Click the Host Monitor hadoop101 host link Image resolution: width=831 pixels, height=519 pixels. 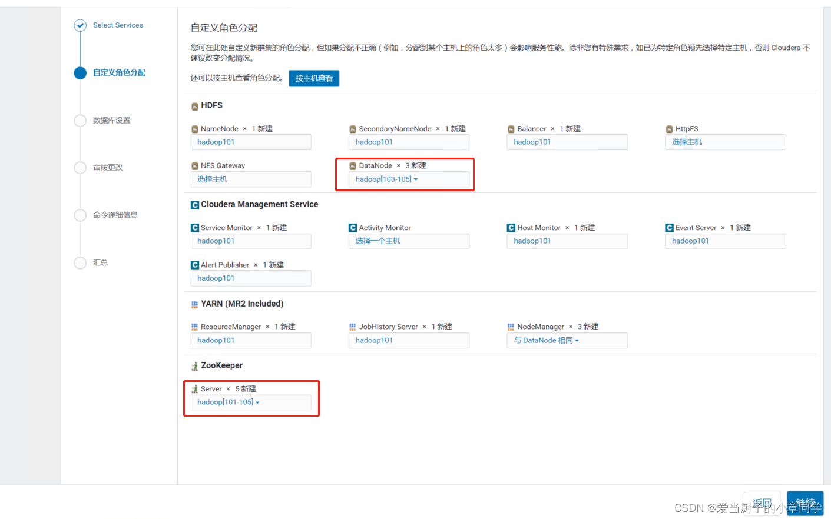(x=532, y=241)
